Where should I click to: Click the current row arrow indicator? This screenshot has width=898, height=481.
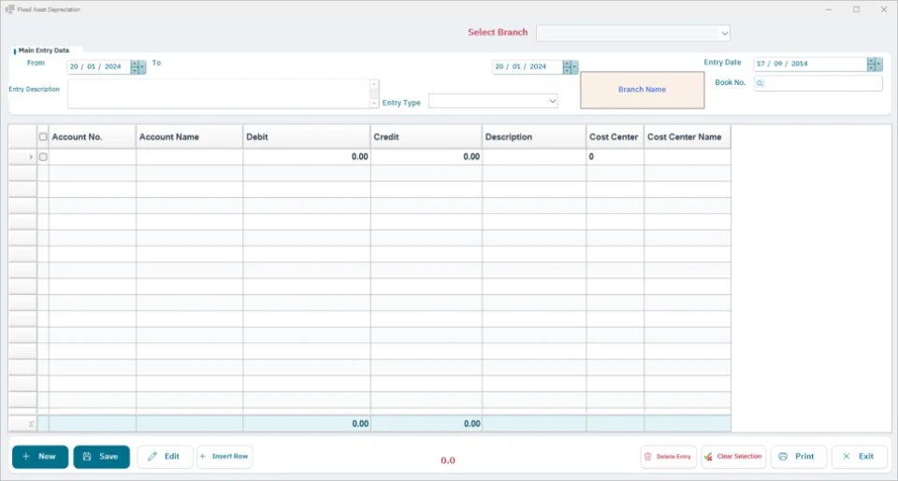31,157
